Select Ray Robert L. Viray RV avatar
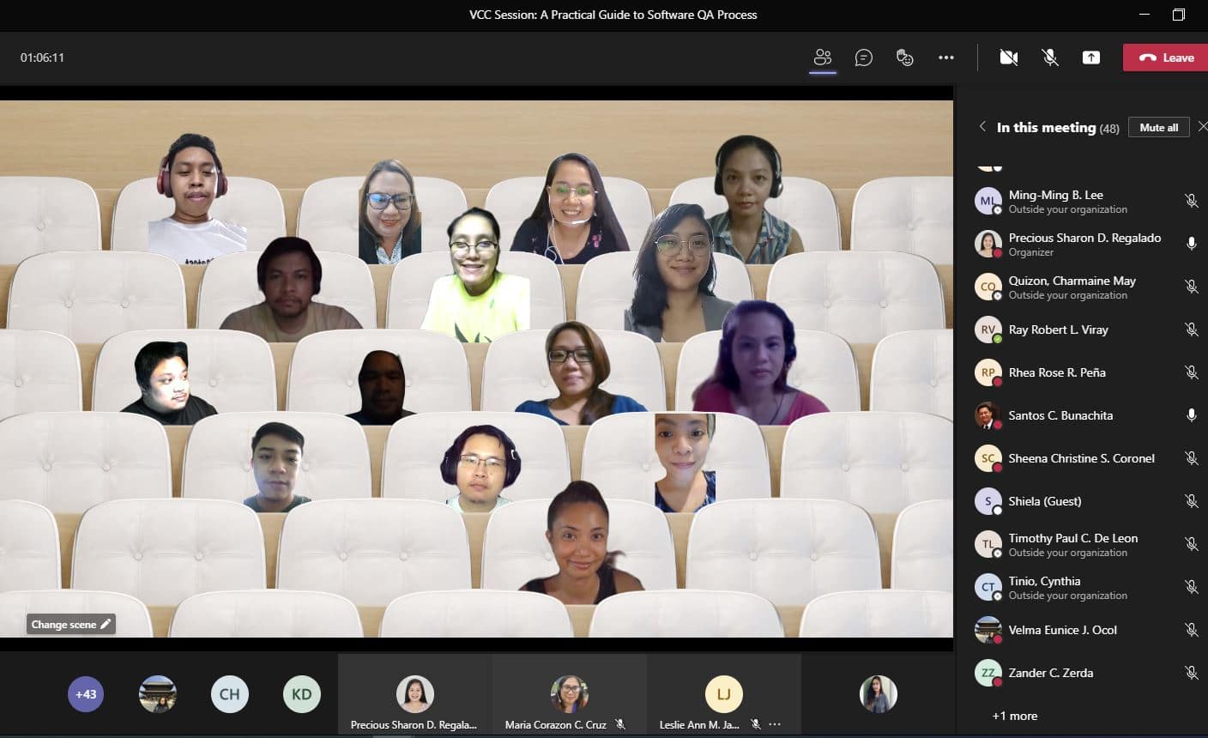 (x=988, y=330)
